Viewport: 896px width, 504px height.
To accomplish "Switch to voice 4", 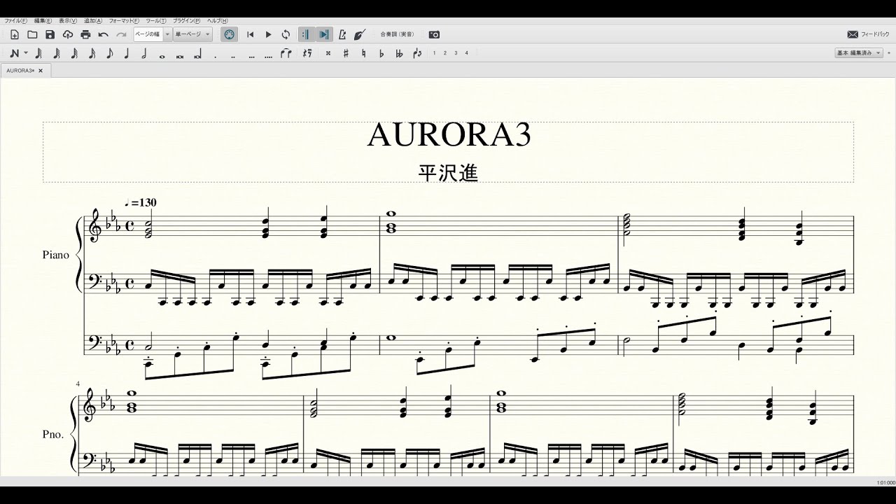I will [x=466, y=53].
